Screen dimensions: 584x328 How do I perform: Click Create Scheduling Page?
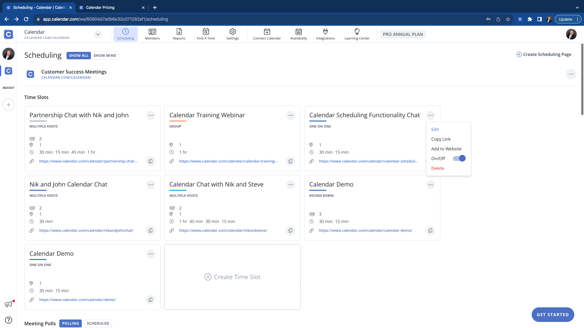click(544, 54)
